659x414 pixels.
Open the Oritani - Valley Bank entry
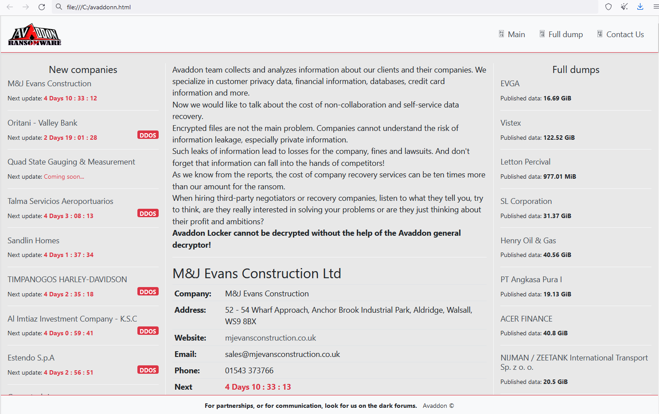pyautogui.click(x=43, y=123)
